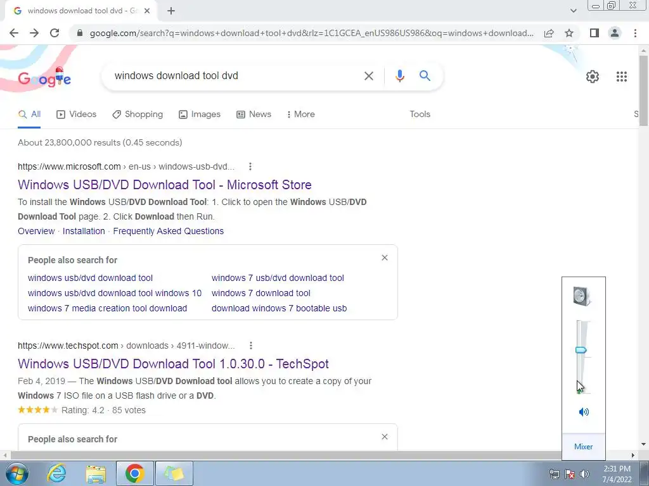Screen dimensions: 649x486
Task: Open Windows Explorer from taskbar
Action: 96,473
